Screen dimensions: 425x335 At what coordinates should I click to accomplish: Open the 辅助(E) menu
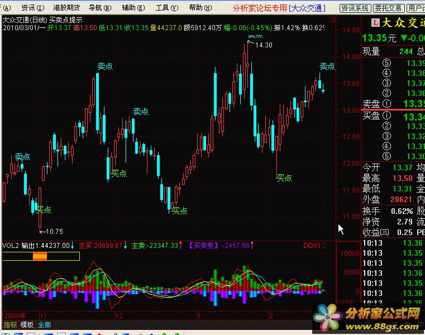pyautogui.click(x=133, y=8)
